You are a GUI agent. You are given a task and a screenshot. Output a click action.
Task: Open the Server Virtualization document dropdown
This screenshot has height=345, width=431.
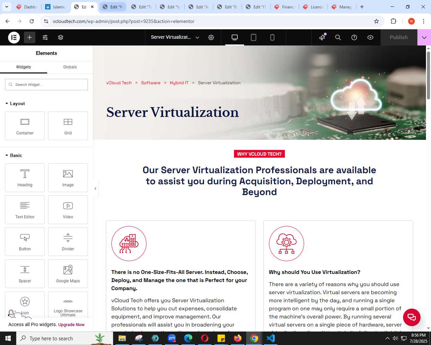(x=175, y=37)
